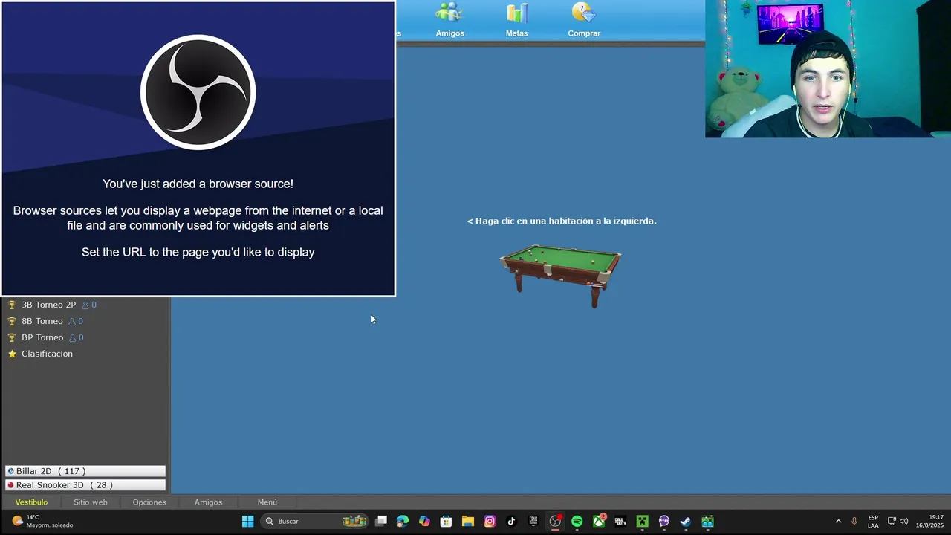
Task: Switch to the Opciones tab
Action: pyautogui.click(x=149, y=502)
